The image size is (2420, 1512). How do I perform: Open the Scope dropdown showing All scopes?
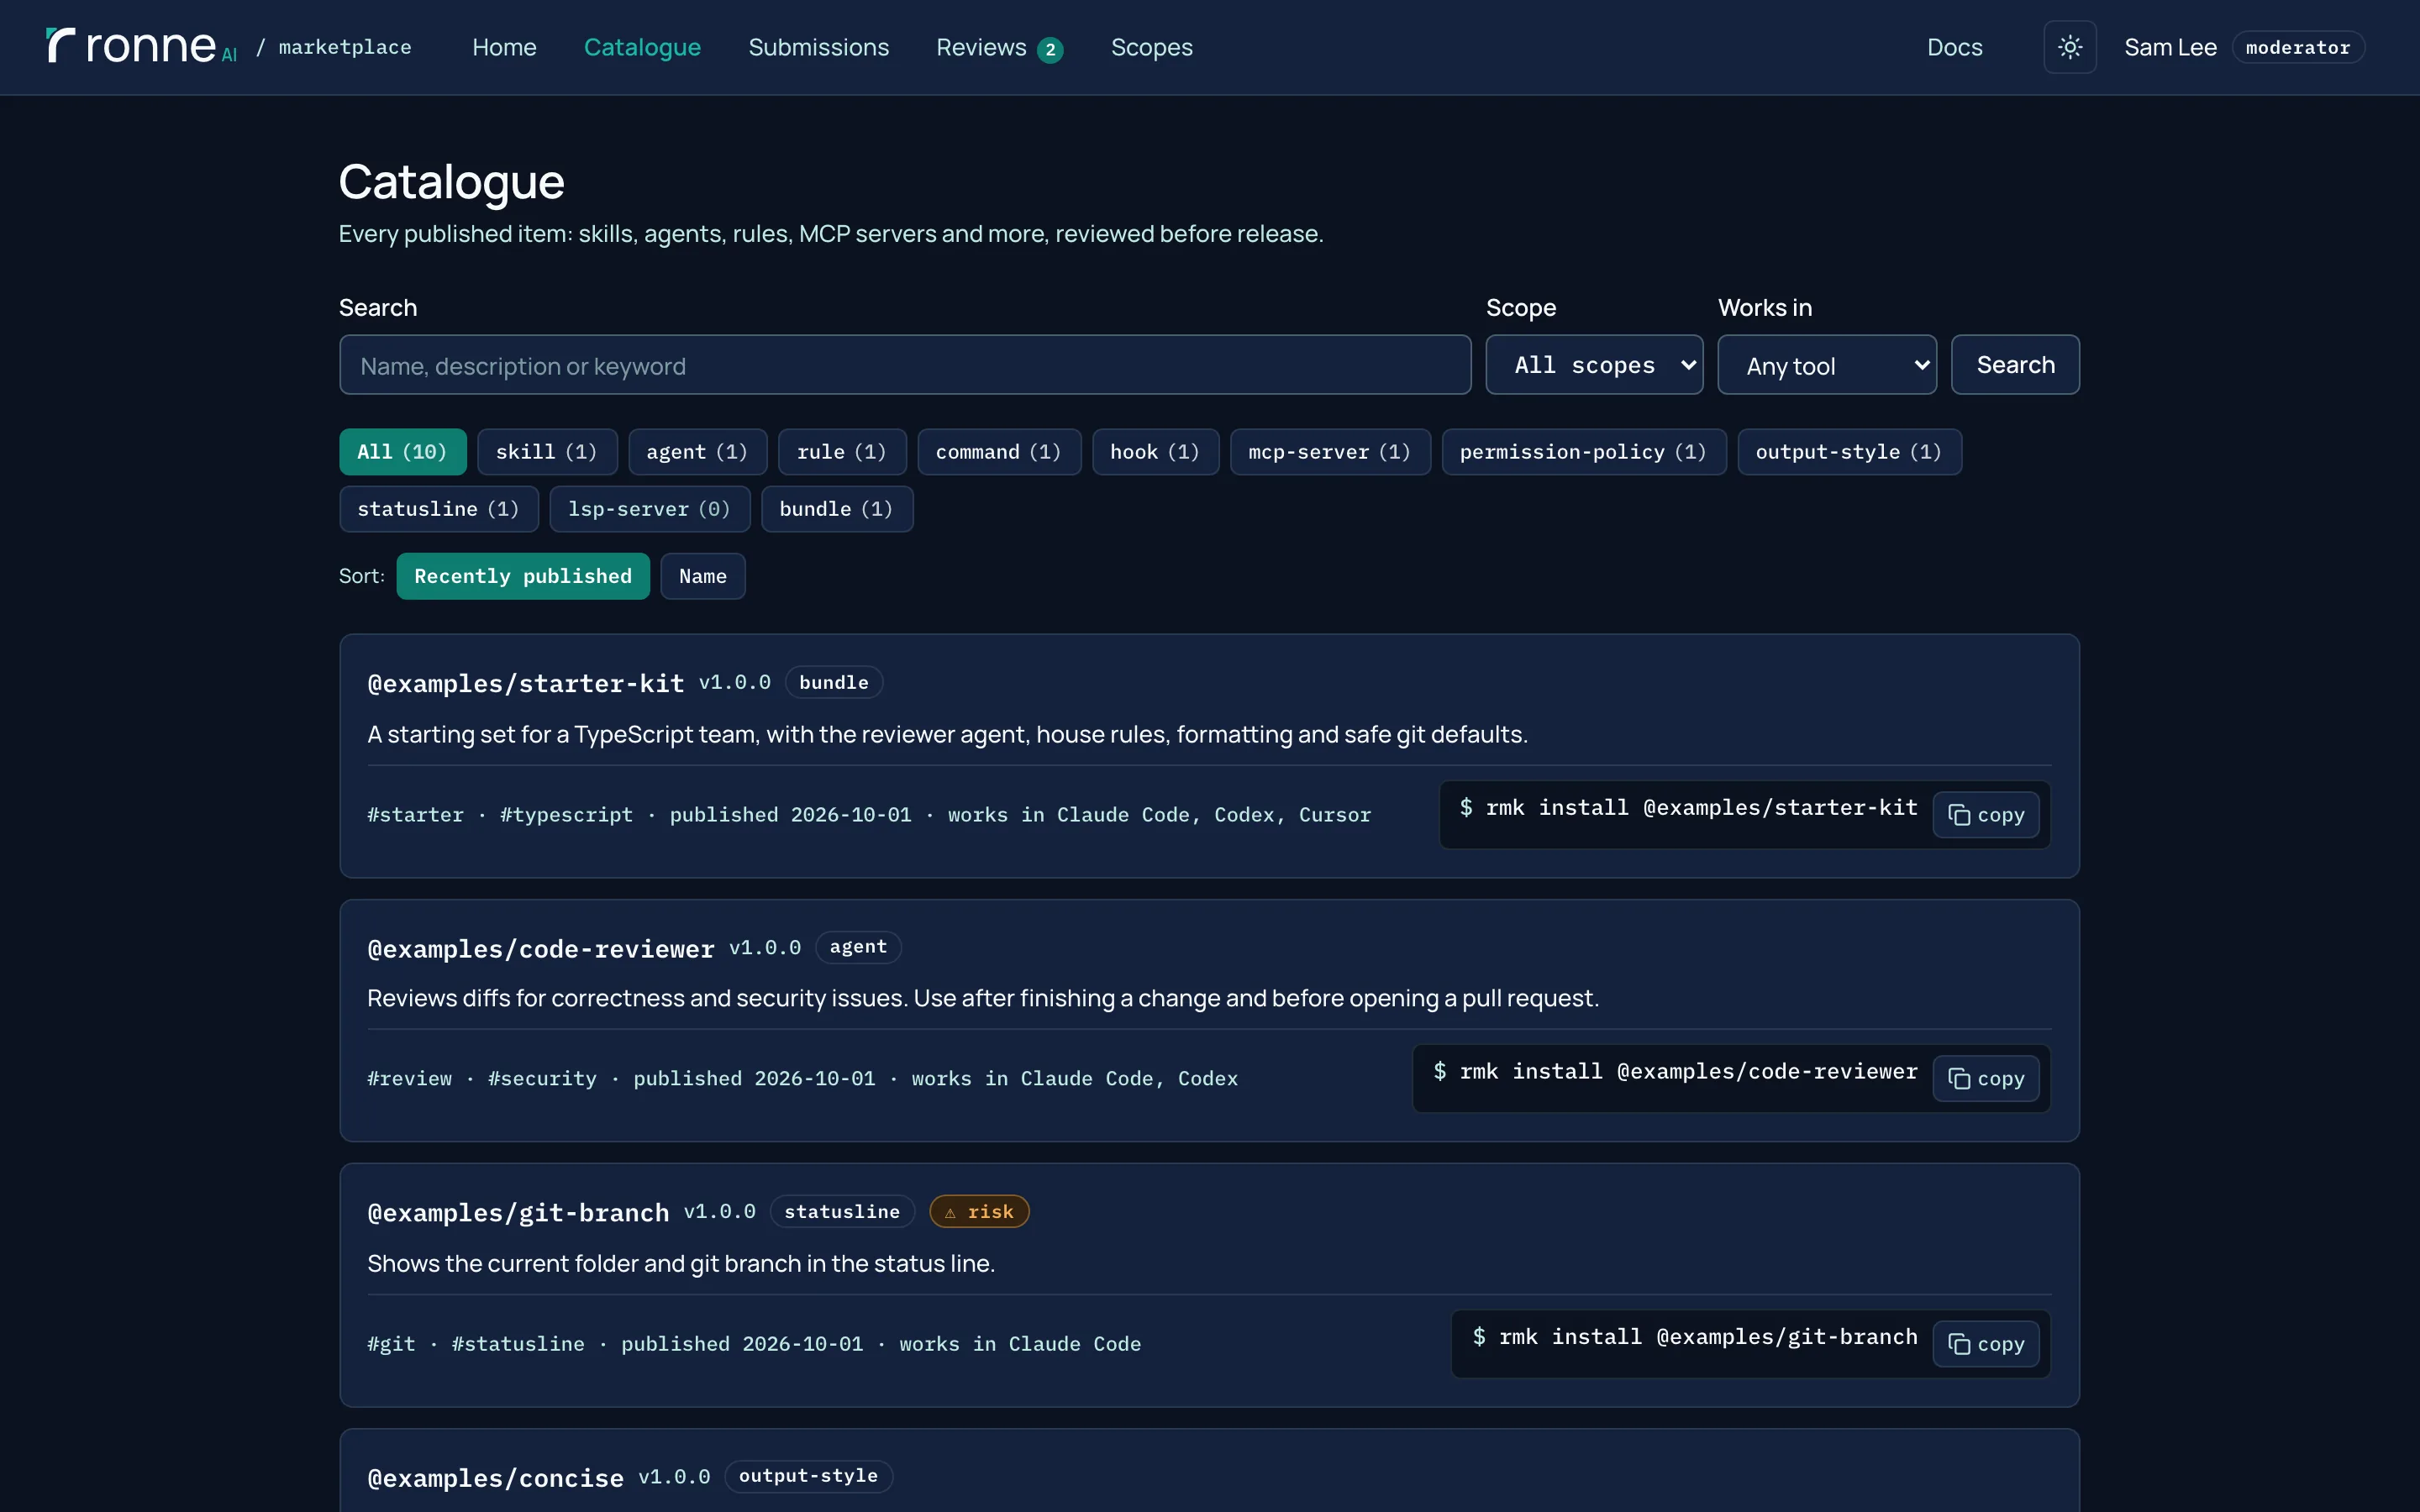tap(1594, 365)
